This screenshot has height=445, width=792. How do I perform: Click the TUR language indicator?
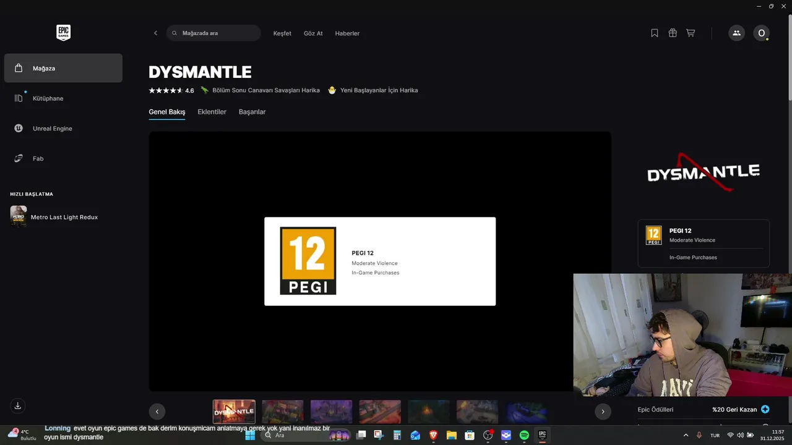tap(715, 435)
